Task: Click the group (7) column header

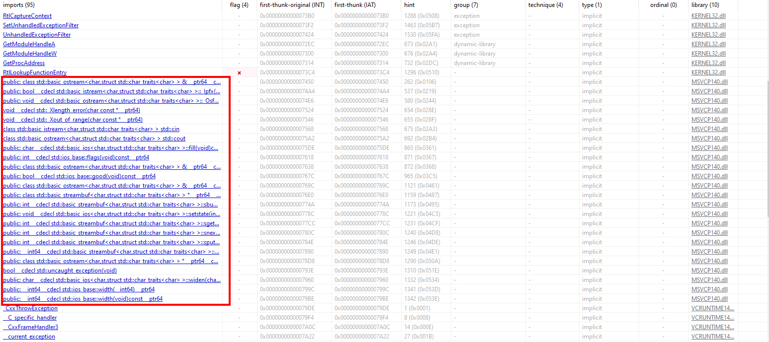Action: [466, 5]
